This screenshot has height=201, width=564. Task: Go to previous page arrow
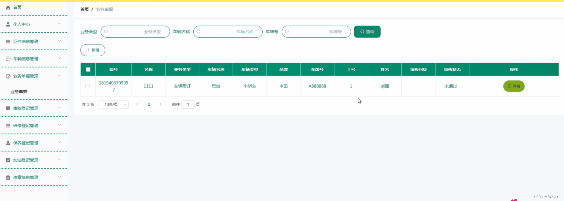click(x=138, y=104)
